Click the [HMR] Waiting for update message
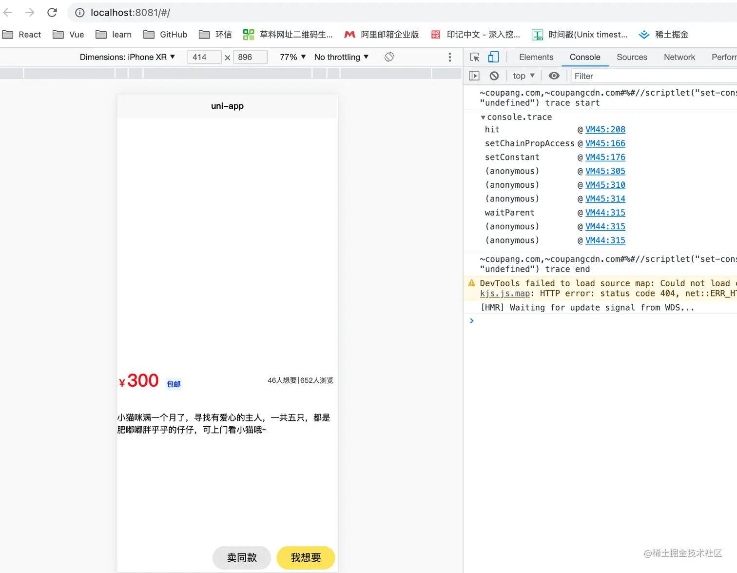737x573 pixels. coord(587,308)
